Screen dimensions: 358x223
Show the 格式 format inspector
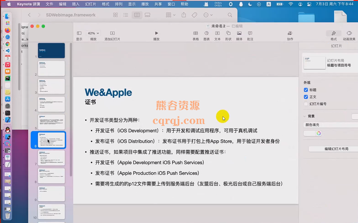[x=334, y=36]
